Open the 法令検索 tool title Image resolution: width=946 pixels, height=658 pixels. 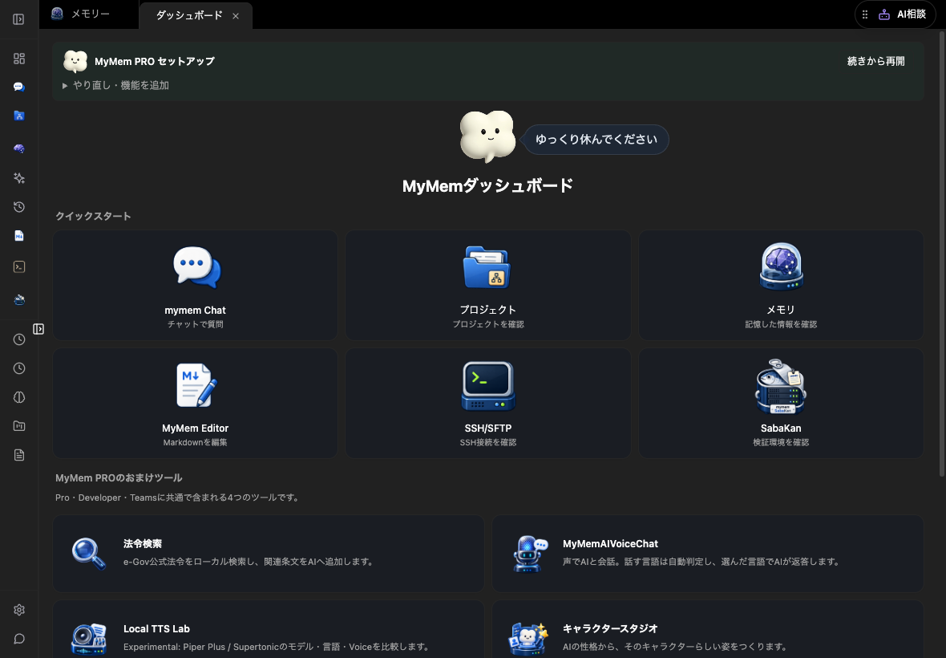[x=143, y=544]
